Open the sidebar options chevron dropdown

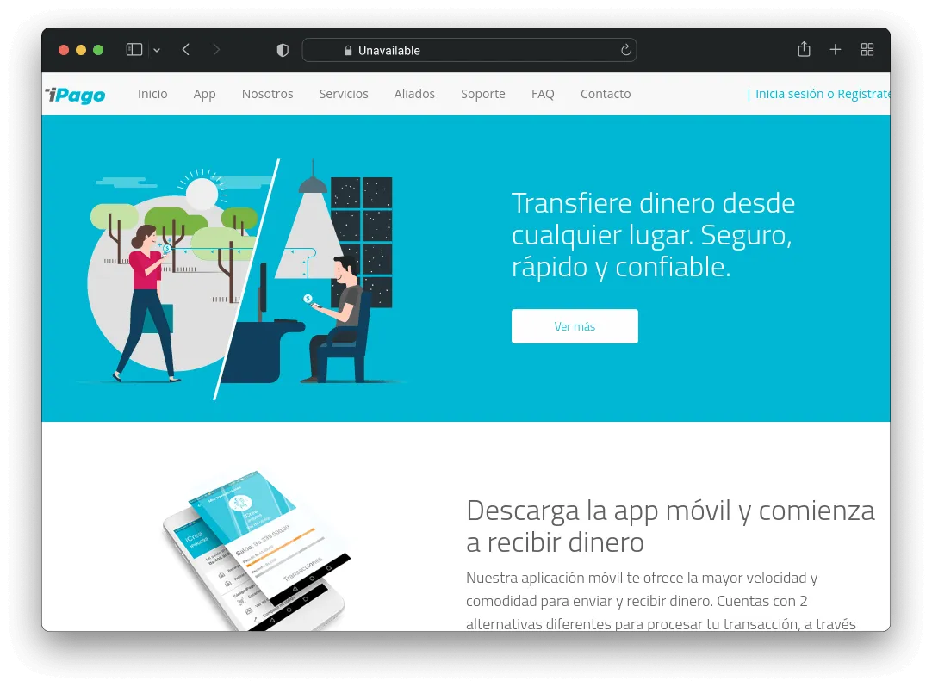156,50
